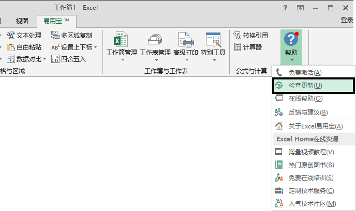The width and height of the screenshot is (356, 211).
Task: Click 转换引用 convert reference
Action: click(x=251, y=35)
